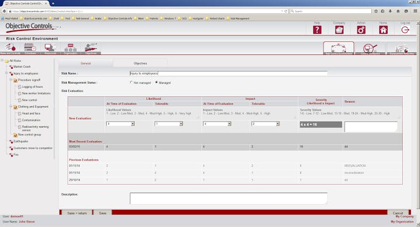
Task: Click the browser Search box
Action: (331, 11)
